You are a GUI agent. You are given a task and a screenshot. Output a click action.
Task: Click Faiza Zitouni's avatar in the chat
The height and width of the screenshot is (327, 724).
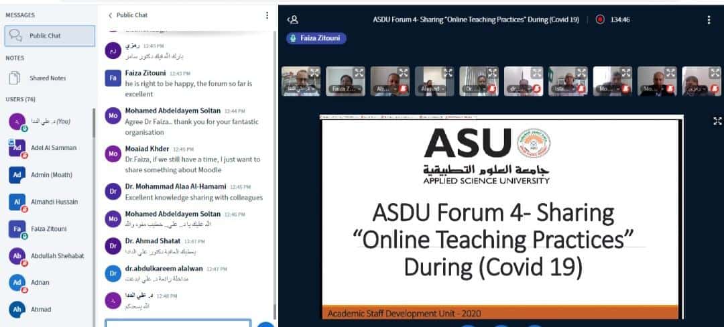[113, 78]
